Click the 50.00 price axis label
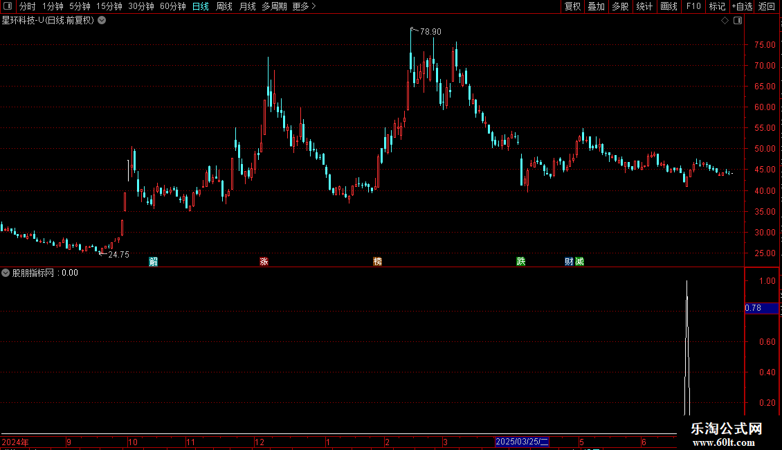 [x=765, y=149]
